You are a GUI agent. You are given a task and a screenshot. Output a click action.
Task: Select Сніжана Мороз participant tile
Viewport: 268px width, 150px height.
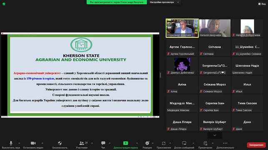click(x=215, y=84)
